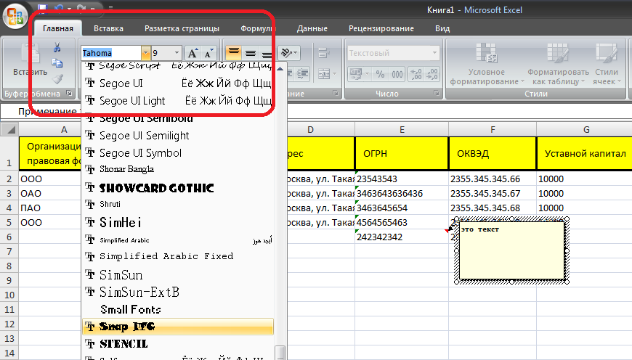
Task: Toggle top vertical alignment
Action: click(x=233, y=53)
